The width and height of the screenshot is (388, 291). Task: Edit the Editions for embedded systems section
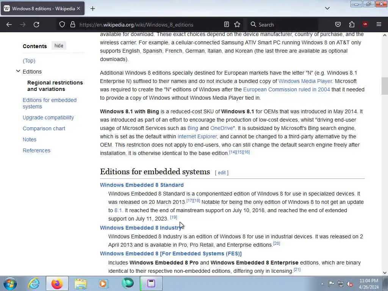tap(222, 173)
